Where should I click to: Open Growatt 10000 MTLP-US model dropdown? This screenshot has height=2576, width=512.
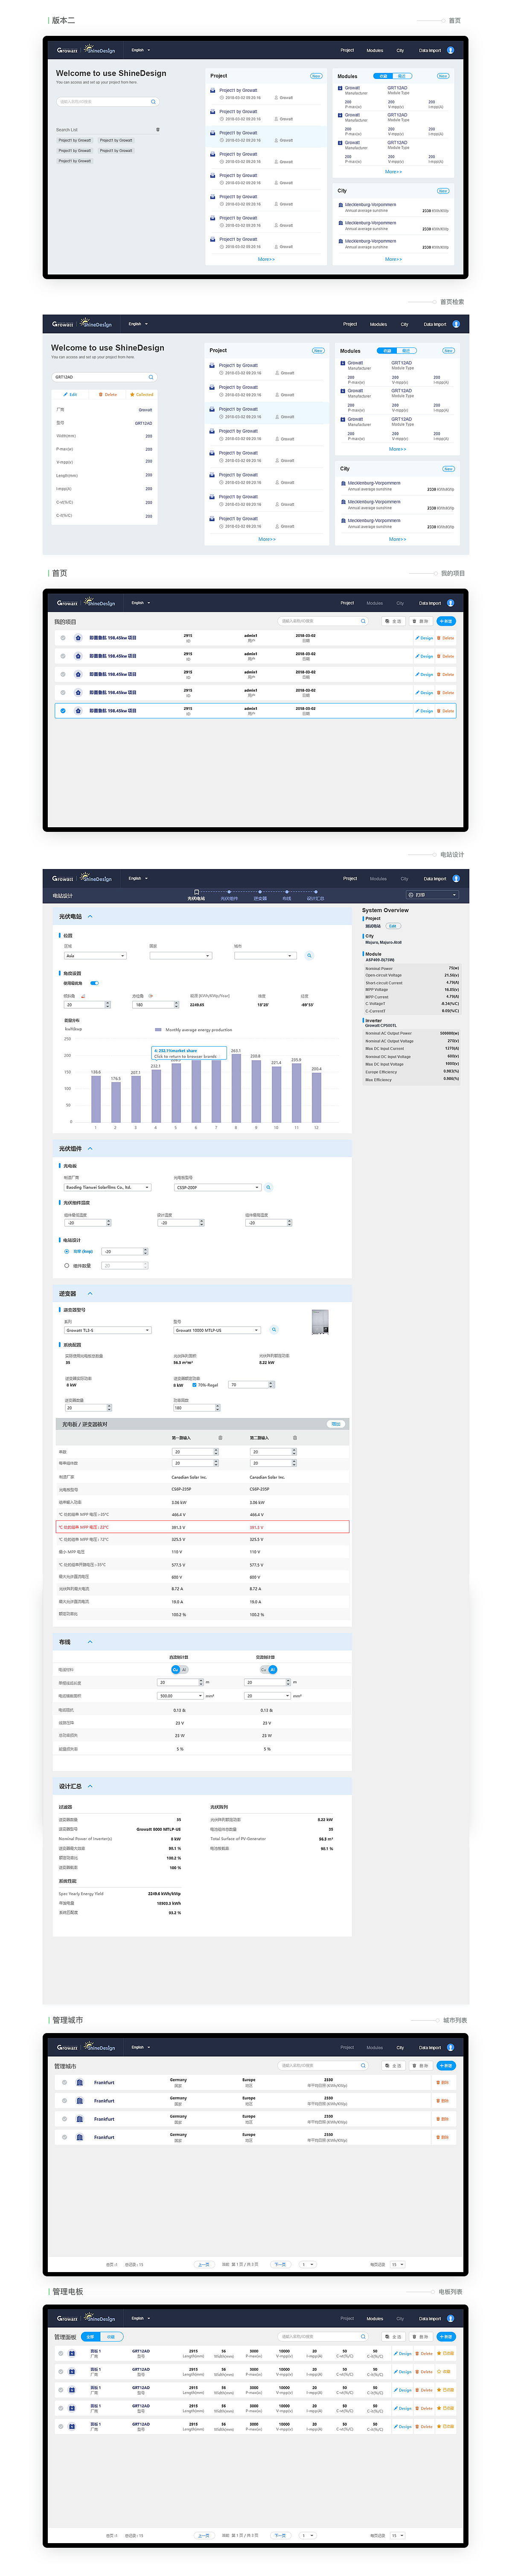click(x=218, y=1330)
